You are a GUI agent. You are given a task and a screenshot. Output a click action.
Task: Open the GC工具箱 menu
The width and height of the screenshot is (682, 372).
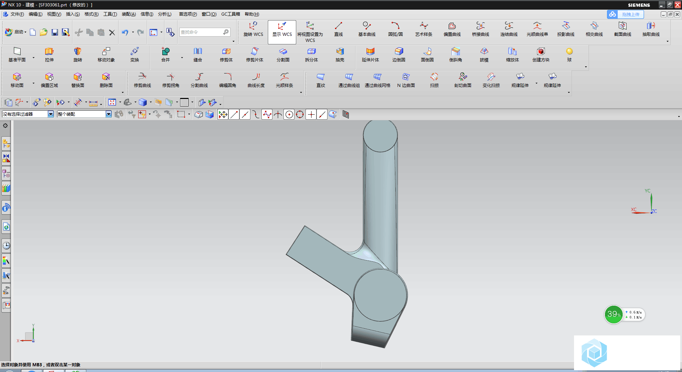[x=231, y=14]
